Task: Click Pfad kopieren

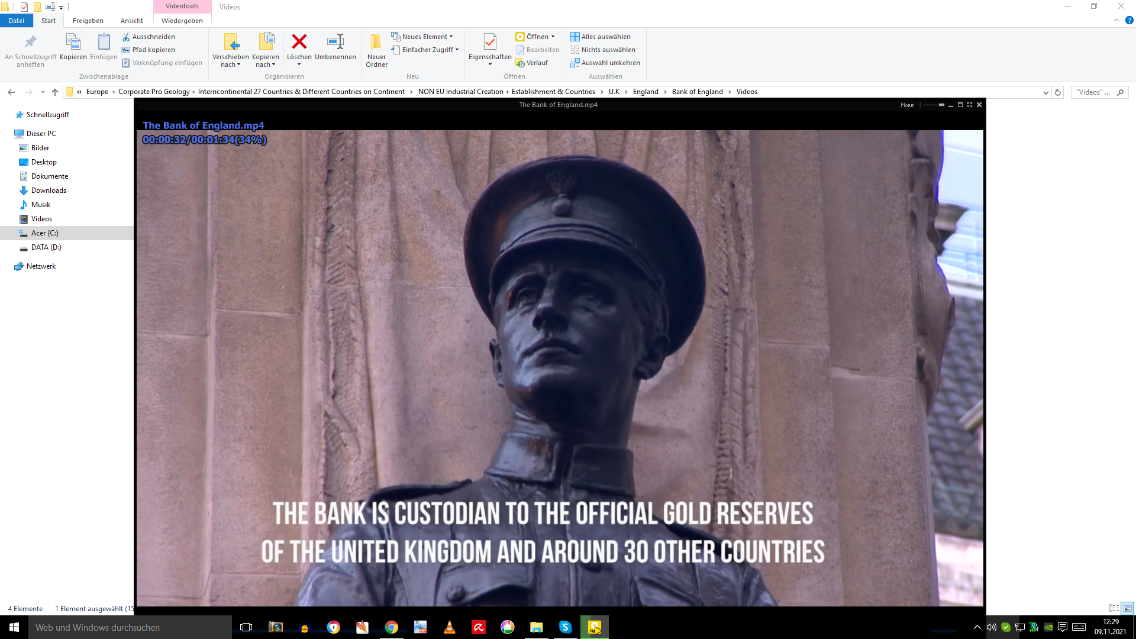Action: [x=149, y=50]
